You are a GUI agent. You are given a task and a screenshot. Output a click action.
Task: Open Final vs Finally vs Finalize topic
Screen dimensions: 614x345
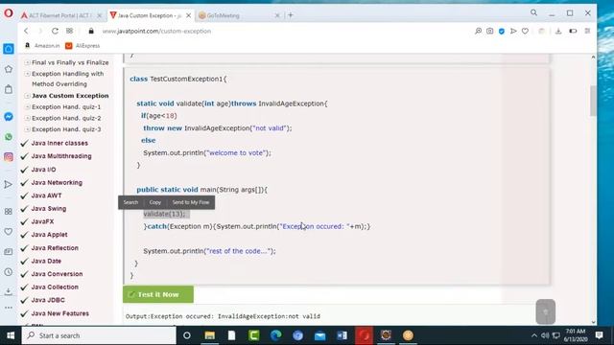70,62
